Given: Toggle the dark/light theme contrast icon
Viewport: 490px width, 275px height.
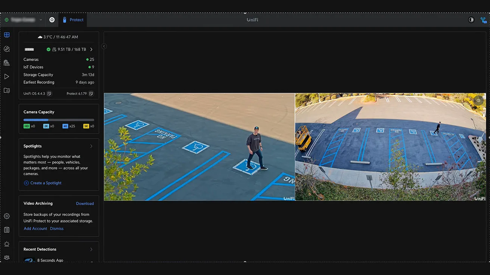Looking at the screenshot, I should (x=471, y=20).
